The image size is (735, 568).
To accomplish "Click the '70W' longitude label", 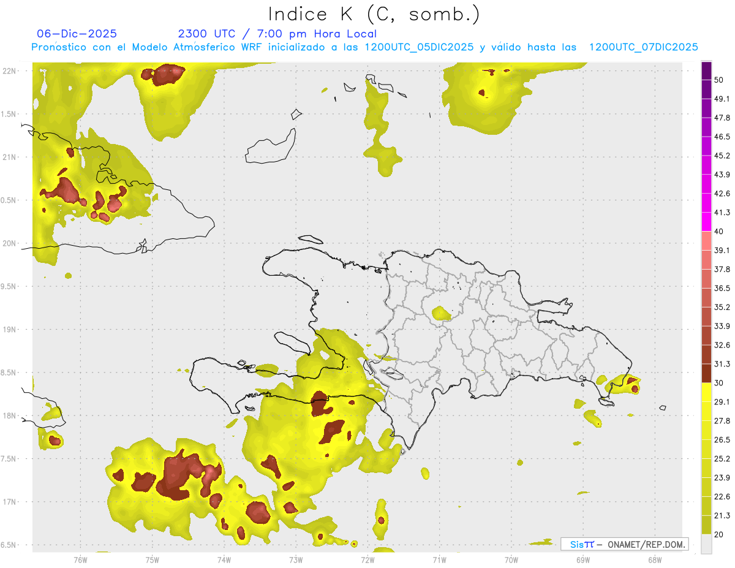I will pos(511,559).
